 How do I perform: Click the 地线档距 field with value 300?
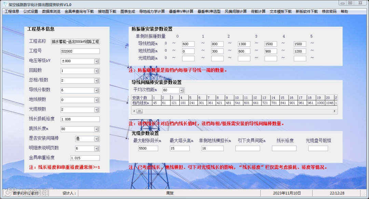pyautogui.click(x=217, y=51)
